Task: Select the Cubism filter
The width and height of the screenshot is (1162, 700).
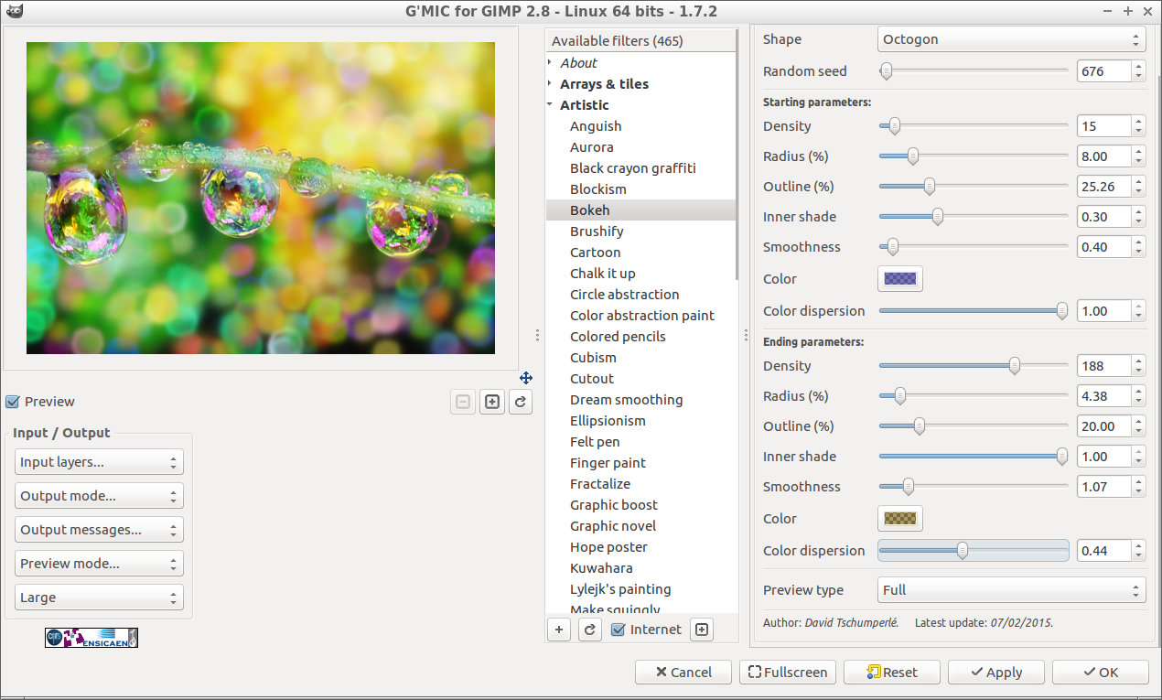Action: point(593,358)
